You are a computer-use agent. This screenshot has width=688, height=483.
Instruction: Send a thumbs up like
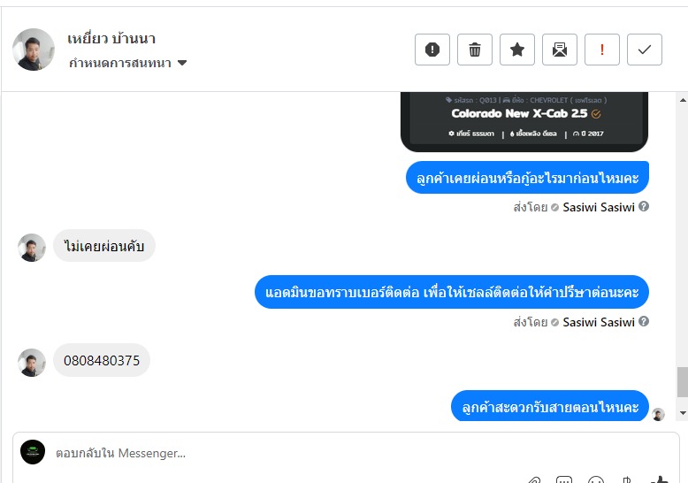point(660,479)
